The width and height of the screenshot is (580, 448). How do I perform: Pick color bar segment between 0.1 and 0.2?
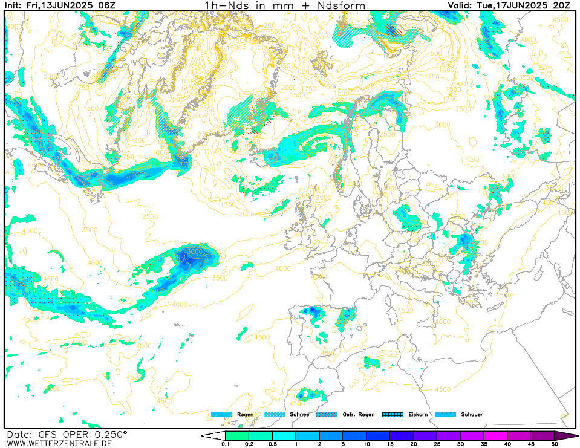237,436
